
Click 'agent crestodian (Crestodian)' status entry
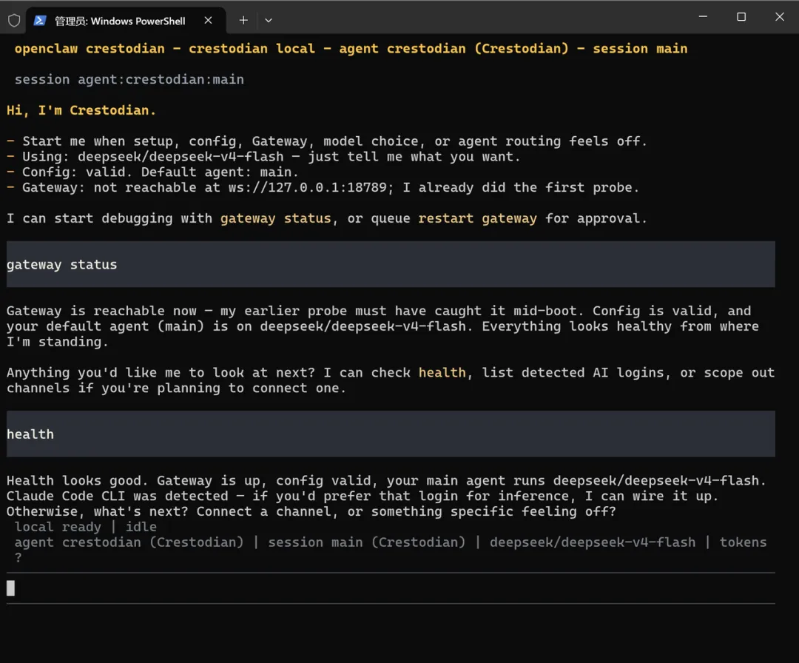click(129, 542)
